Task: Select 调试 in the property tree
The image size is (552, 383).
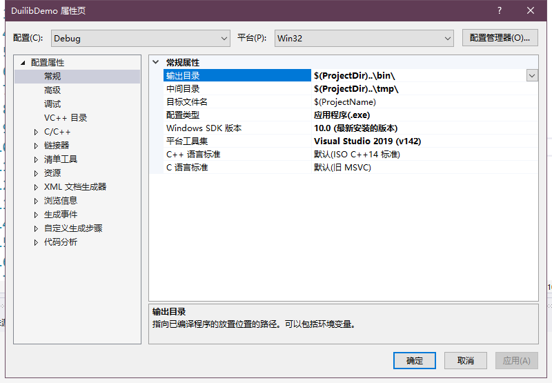Action: pyautogui.click(x=52, y=104)
